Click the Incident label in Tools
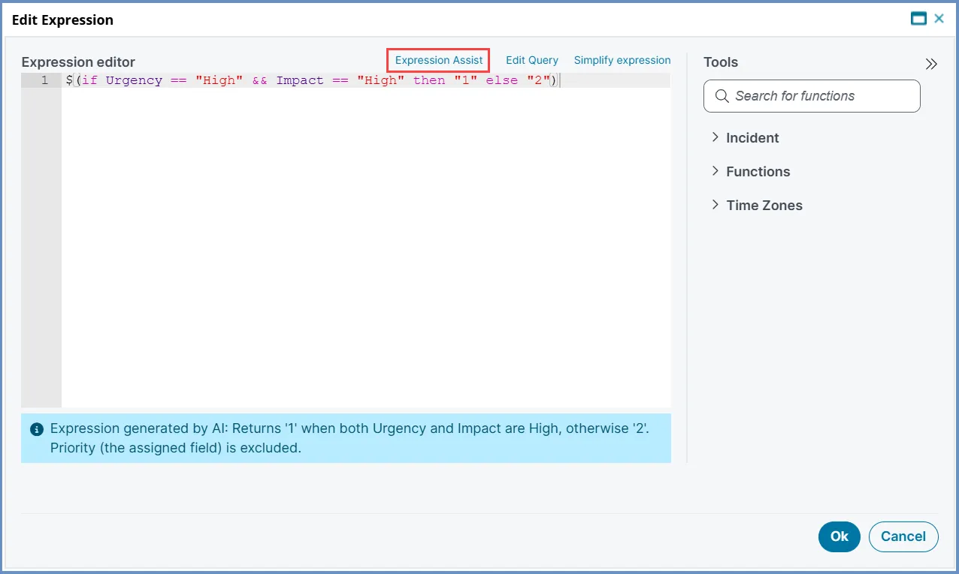959x574 pixels. point(752,138)
